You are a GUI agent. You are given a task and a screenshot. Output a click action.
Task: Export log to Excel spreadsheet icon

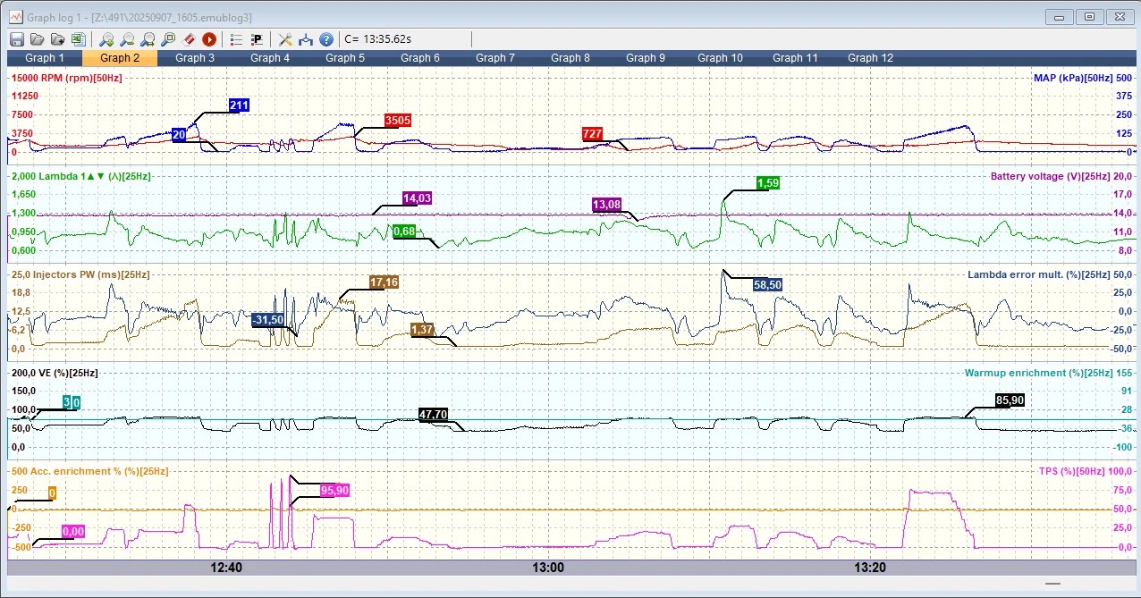tap(78, 39)
